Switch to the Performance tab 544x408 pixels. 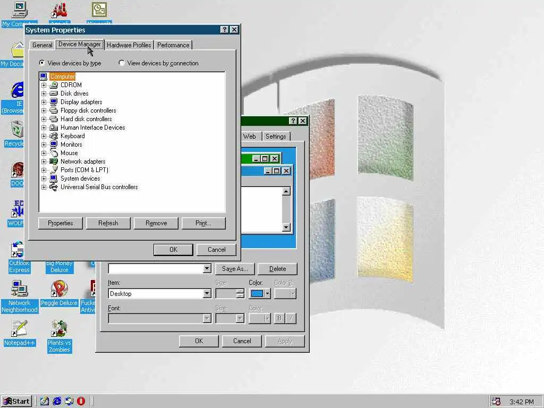pyautogui.click(x=173, y=45)
